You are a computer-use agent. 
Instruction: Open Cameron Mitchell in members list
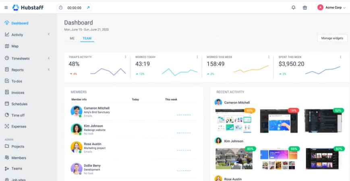tap(96, 108)
